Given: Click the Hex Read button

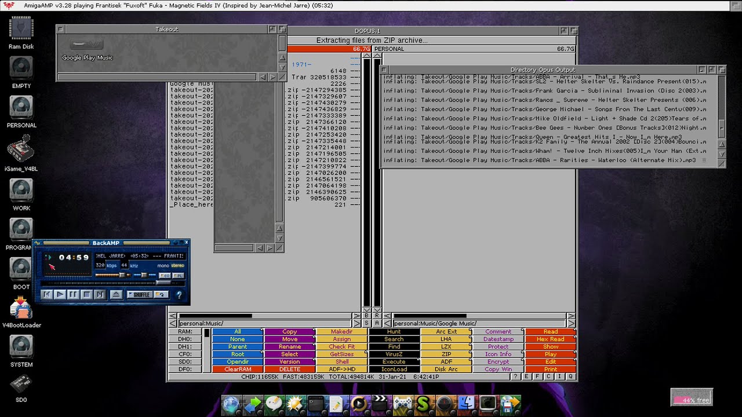Looking at the screenshot, I should [551, 339].
